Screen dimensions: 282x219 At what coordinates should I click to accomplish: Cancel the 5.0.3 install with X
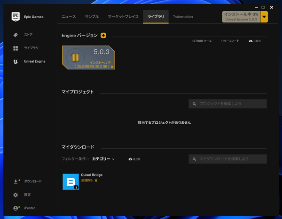(x=112, y=67)
